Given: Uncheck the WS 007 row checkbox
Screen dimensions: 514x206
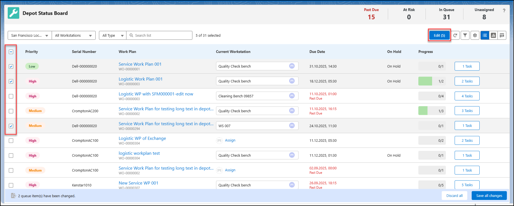Looking at the screenshot, I should [11, 126].
